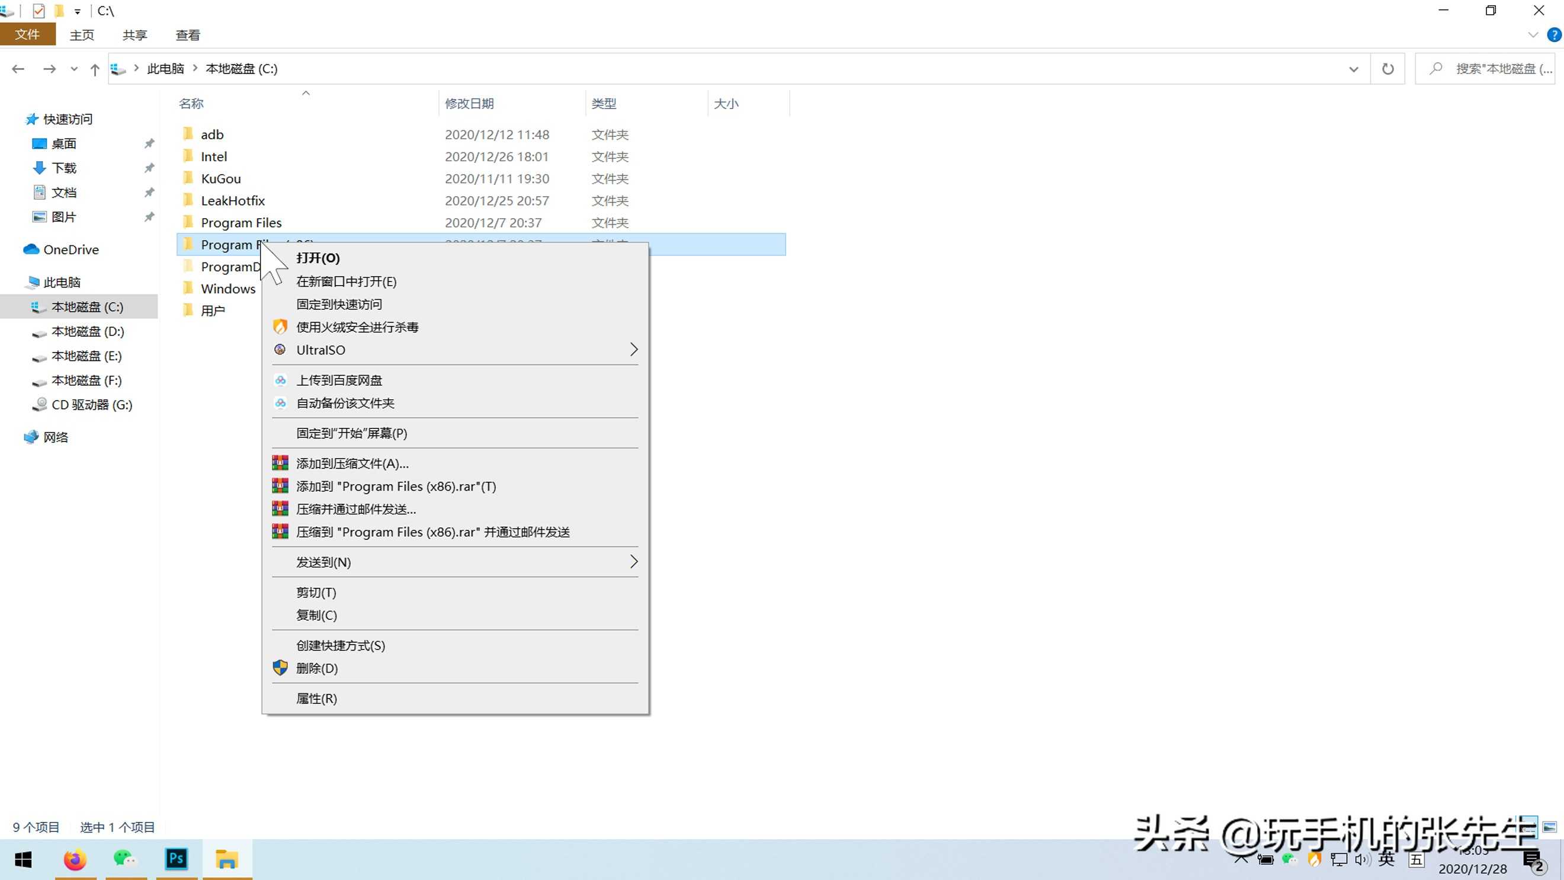
Task: Refresh the current folder view
Action: (x=1388, y=69)
